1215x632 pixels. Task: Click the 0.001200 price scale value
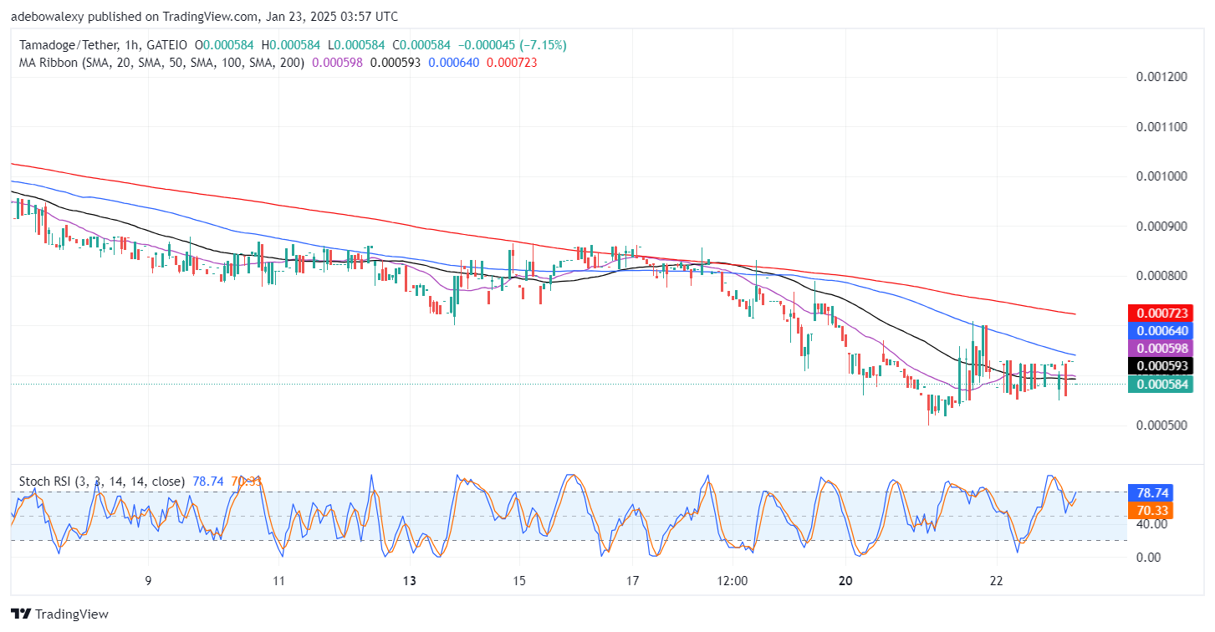pyautogui.click(x=1161, y=77)
